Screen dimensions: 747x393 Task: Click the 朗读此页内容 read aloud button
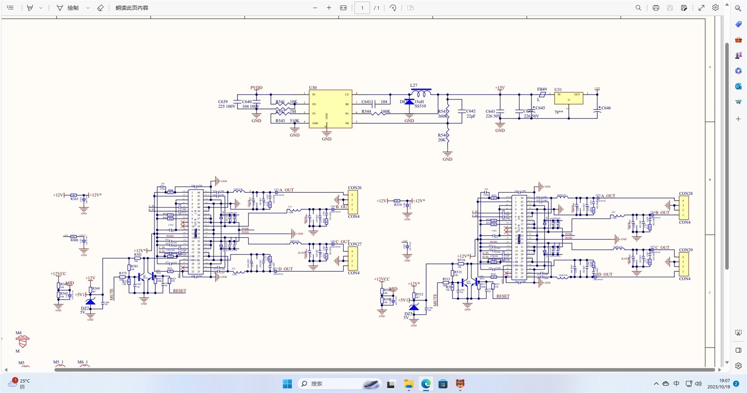(132, 8)
